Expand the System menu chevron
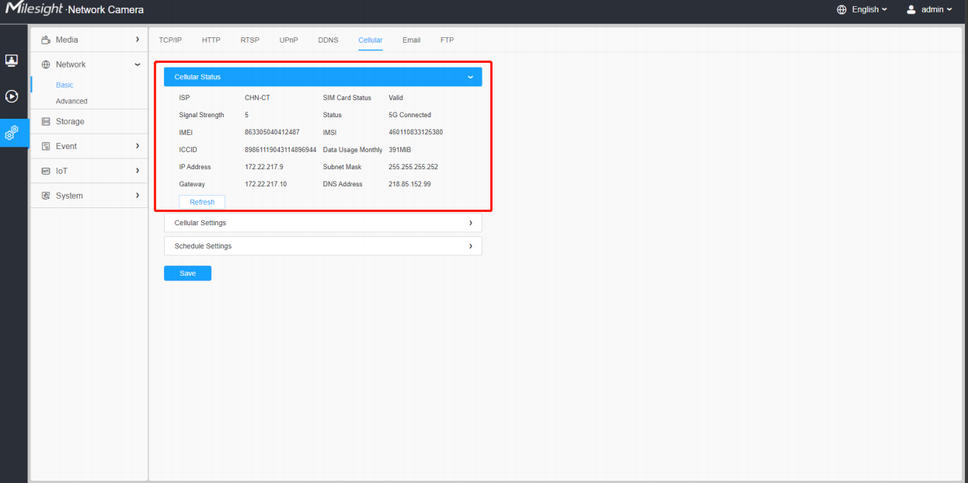 click(x=138, y=196)
